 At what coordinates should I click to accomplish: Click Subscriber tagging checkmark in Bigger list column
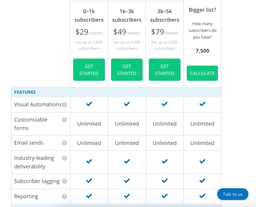pyautogui.click(x=202, y=181)
